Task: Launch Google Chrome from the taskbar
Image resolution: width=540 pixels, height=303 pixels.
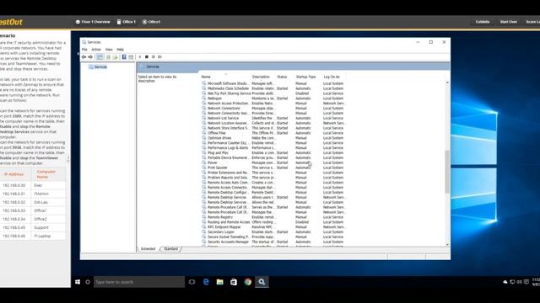Action: pos(247,282)
